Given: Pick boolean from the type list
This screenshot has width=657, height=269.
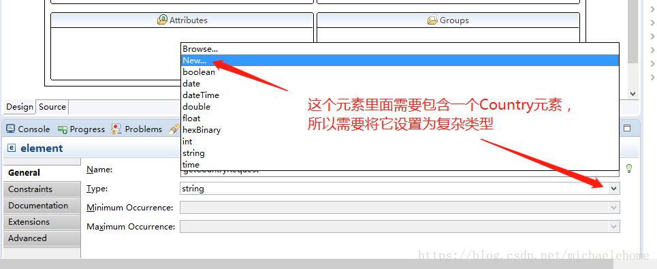Looking at the screenshot, I should 400,72.
